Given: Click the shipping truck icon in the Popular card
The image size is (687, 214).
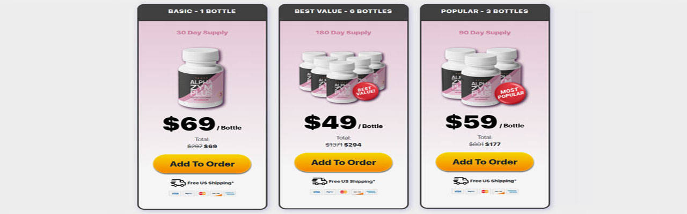Looking at the screenshot, I should 461,181.
